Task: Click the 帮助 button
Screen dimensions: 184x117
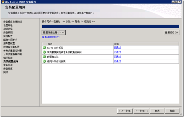Action: click(172, 111)
